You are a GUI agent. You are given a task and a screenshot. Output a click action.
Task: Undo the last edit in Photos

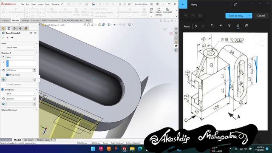196,26
